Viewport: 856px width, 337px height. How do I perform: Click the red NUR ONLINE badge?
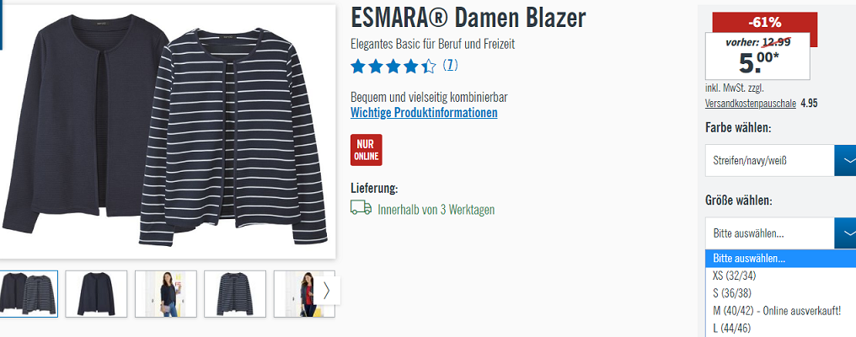[366, 150]
